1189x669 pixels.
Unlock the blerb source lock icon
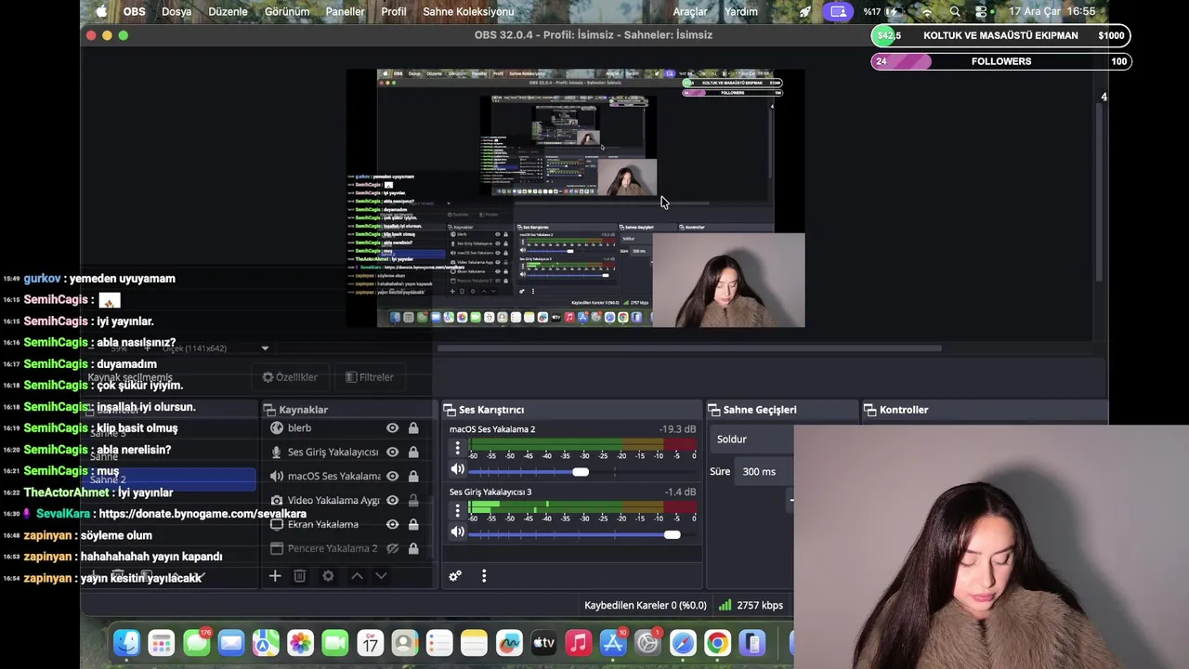(x=413, y=428)
